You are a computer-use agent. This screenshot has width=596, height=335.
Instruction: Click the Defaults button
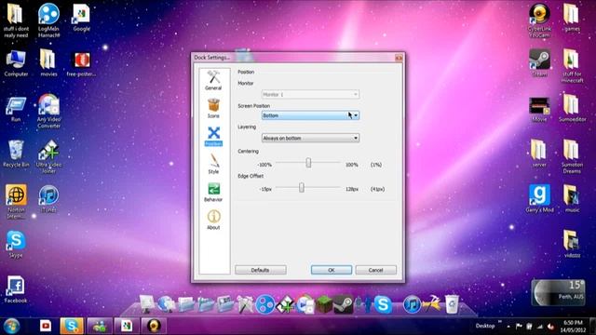click(261, 270)
